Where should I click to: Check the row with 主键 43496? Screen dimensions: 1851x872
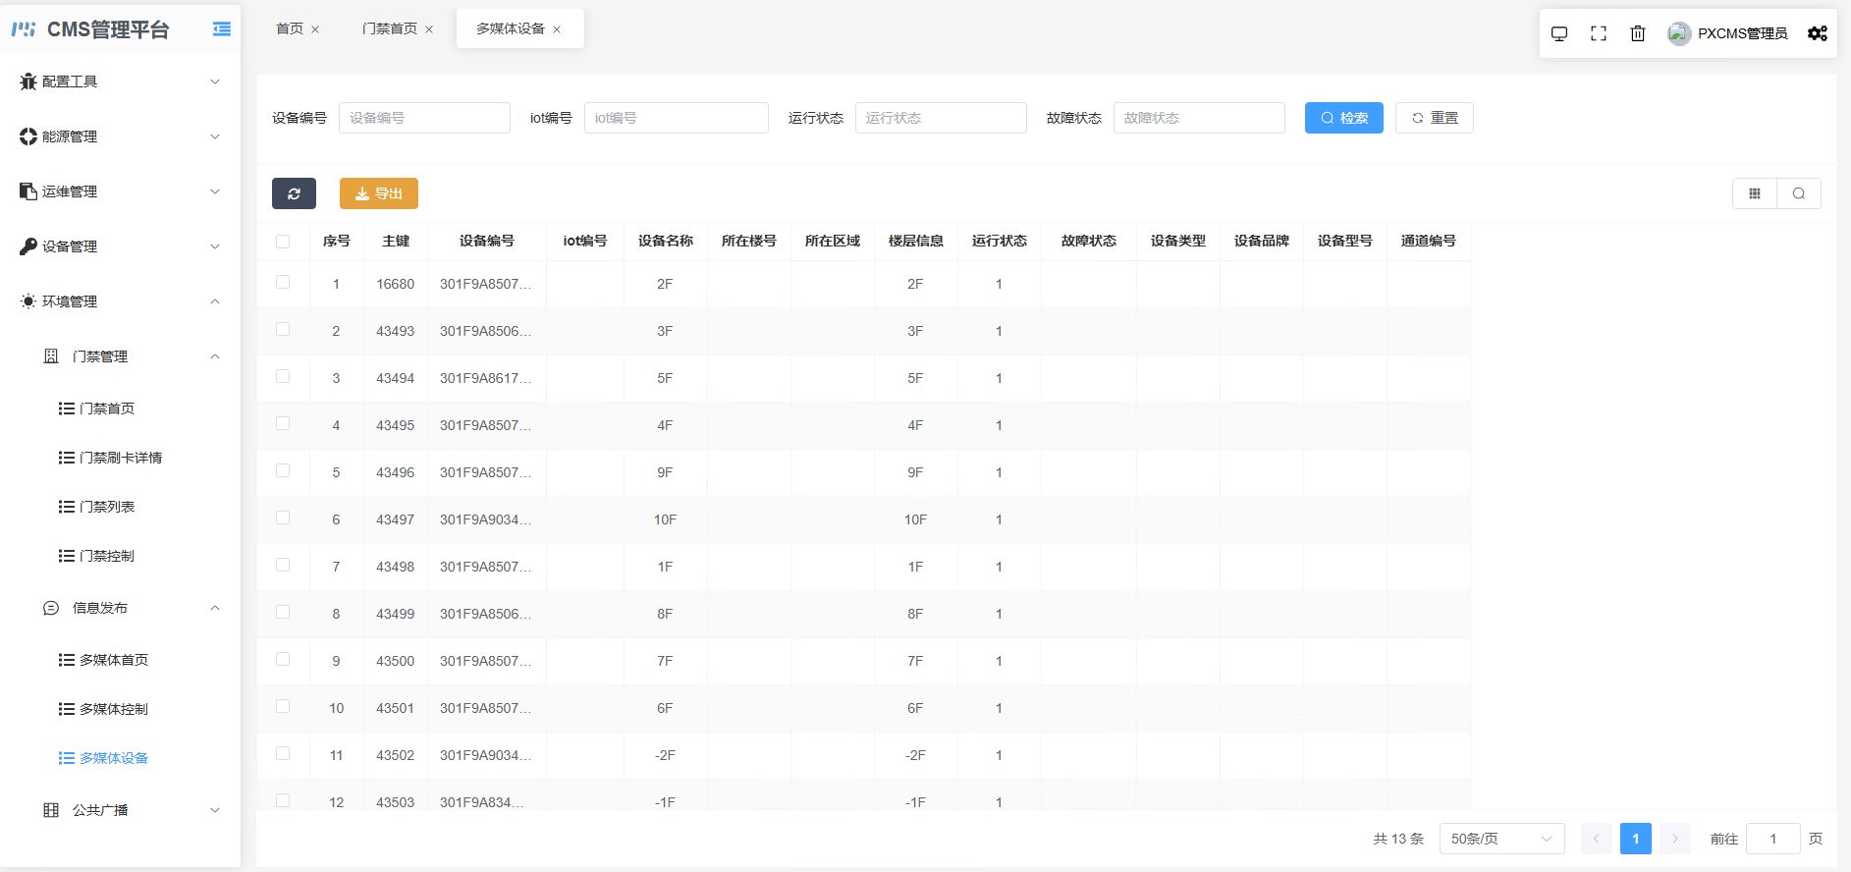pos(283,470)
